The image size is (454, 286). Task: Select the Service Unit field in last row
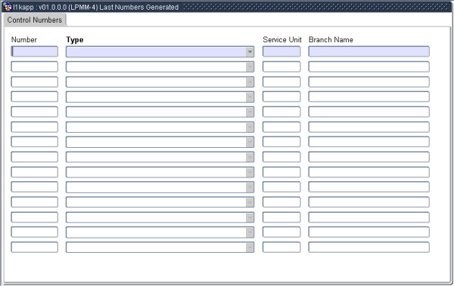tap(281, 247)
